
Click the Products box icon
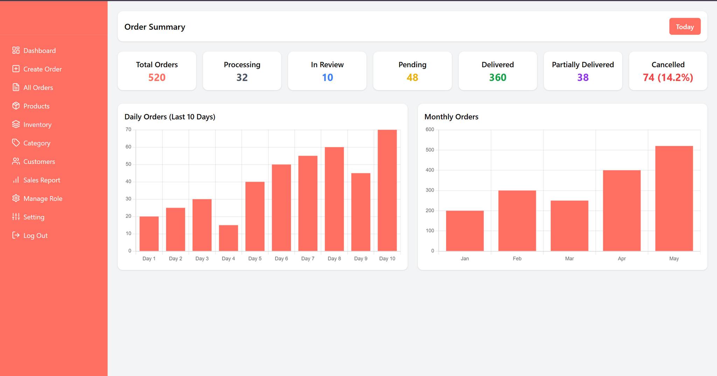(x=16, y=106)
